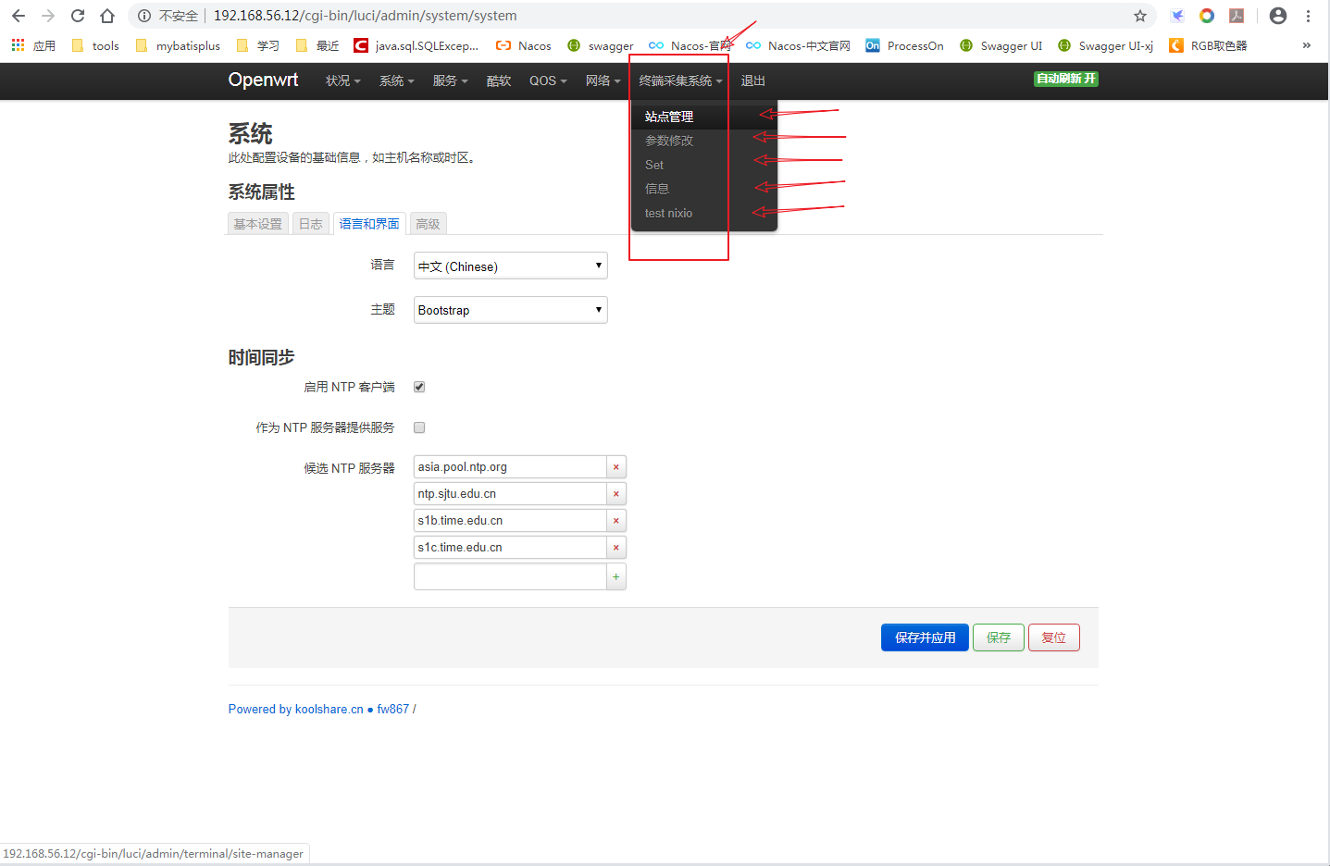Enable 作为 NTP 服务器提供服务
The image size is (1330, 866).
(419, 427)
